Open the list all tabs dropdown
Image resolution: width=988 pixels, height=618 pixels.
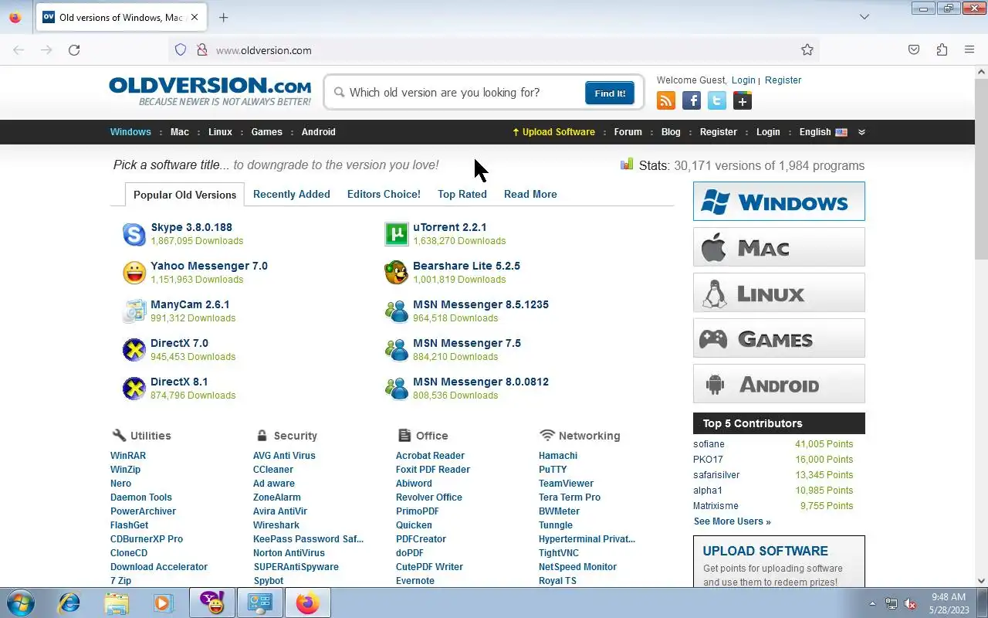point(864,17)
